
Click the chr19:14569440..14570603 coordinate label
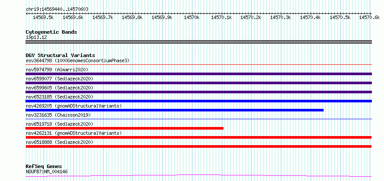click(57, 10)
